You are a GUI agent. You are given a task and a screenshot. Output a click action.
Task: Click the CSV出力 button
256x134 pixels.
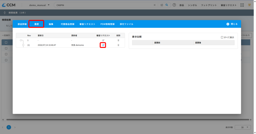[x=246, y=35]
